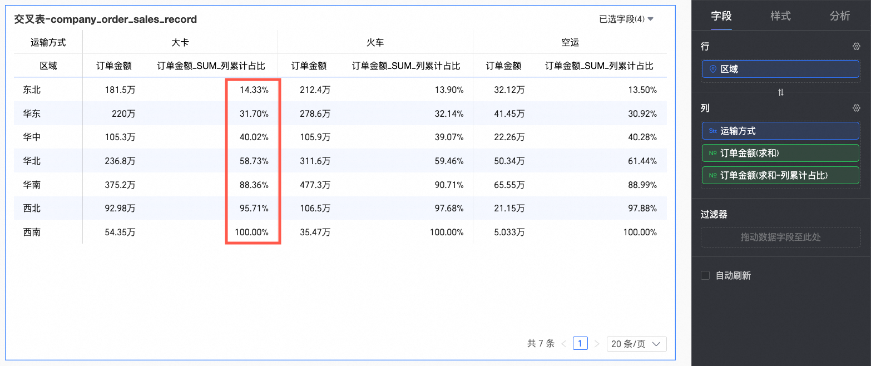
Task: Enable the 自动刷新 checkbox
Action: coord(706,275)
